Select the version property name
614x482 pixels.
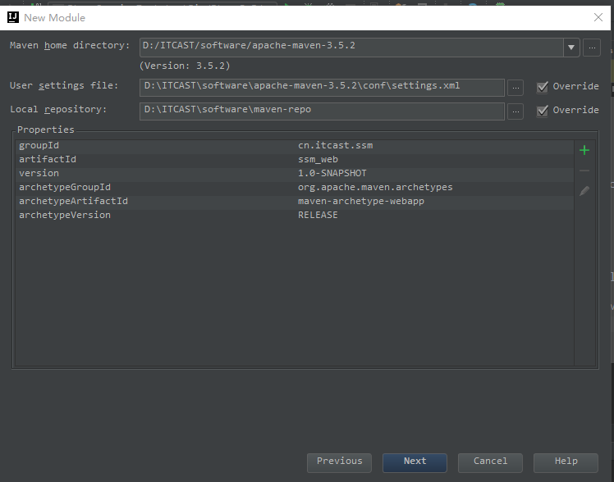(x=39, y=173)
